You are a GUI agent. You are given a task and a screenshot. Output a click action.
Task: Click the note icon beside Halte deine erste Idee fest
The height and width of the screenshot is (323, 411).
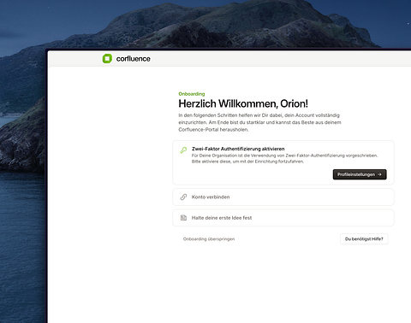tap(183, 218)
